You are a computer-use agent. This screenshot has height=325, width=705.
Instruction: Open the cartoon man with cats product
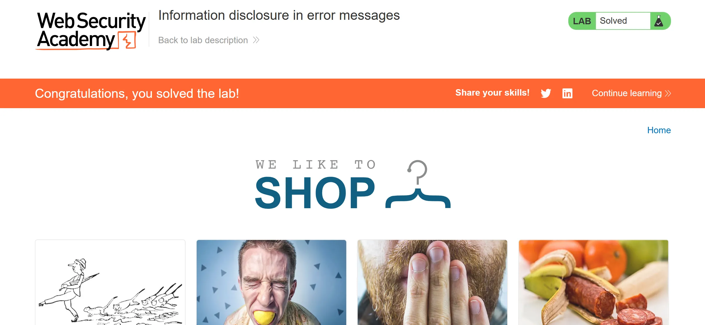[110, 282]
